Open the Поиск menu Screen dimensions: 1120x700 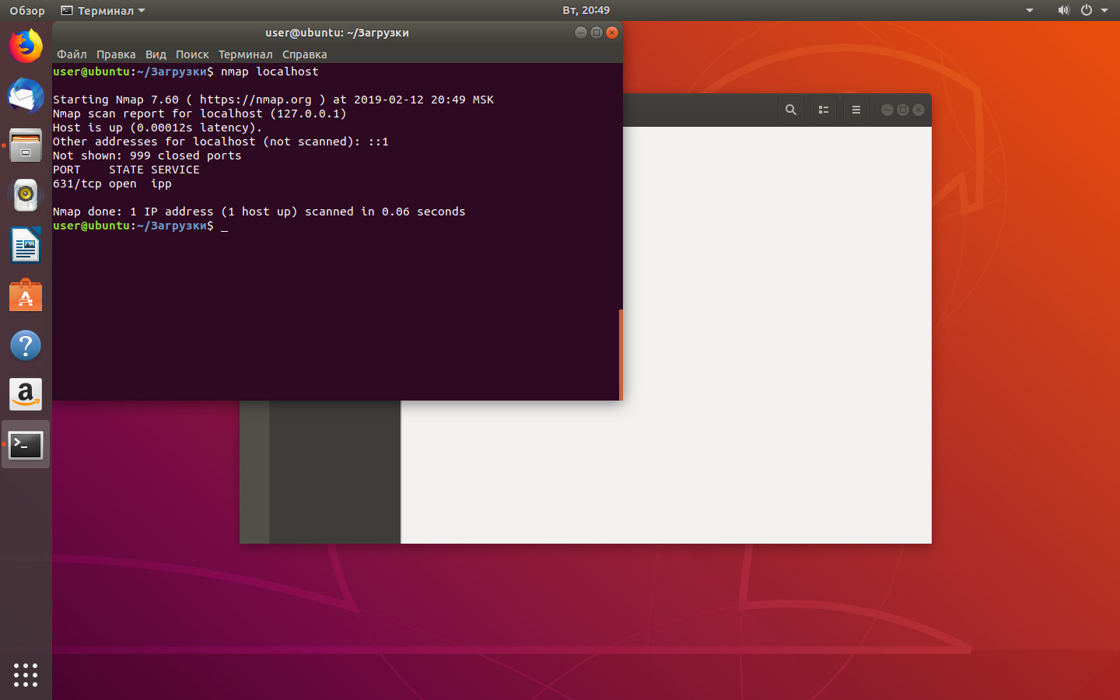point(192,54)
